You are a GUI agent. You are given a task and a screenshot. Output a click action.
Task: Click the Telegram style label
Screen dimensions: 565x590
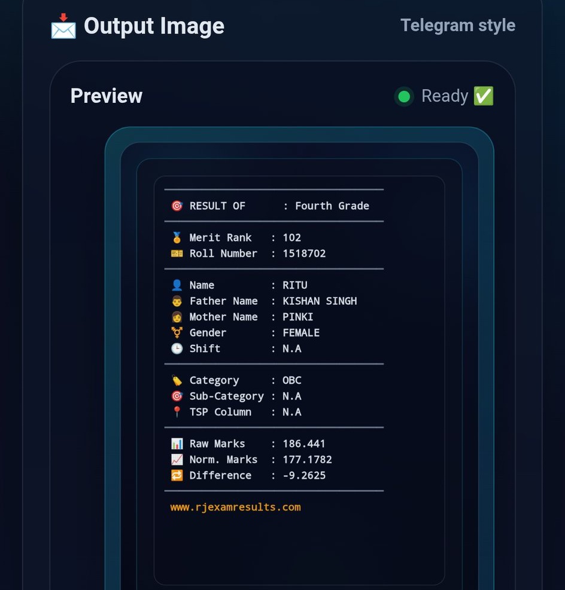coord(458,25)
